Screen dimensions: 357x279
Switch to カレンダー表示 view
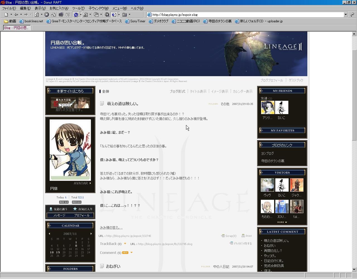click(x=242, y=92)
